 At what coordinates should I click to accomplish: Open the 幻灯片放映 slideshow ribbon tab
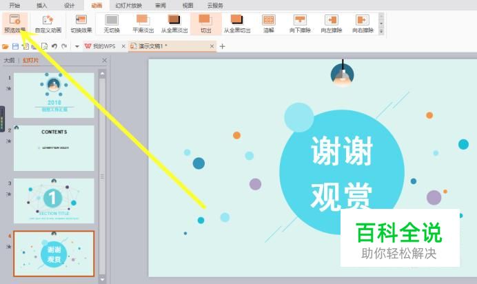pos(128,5)
